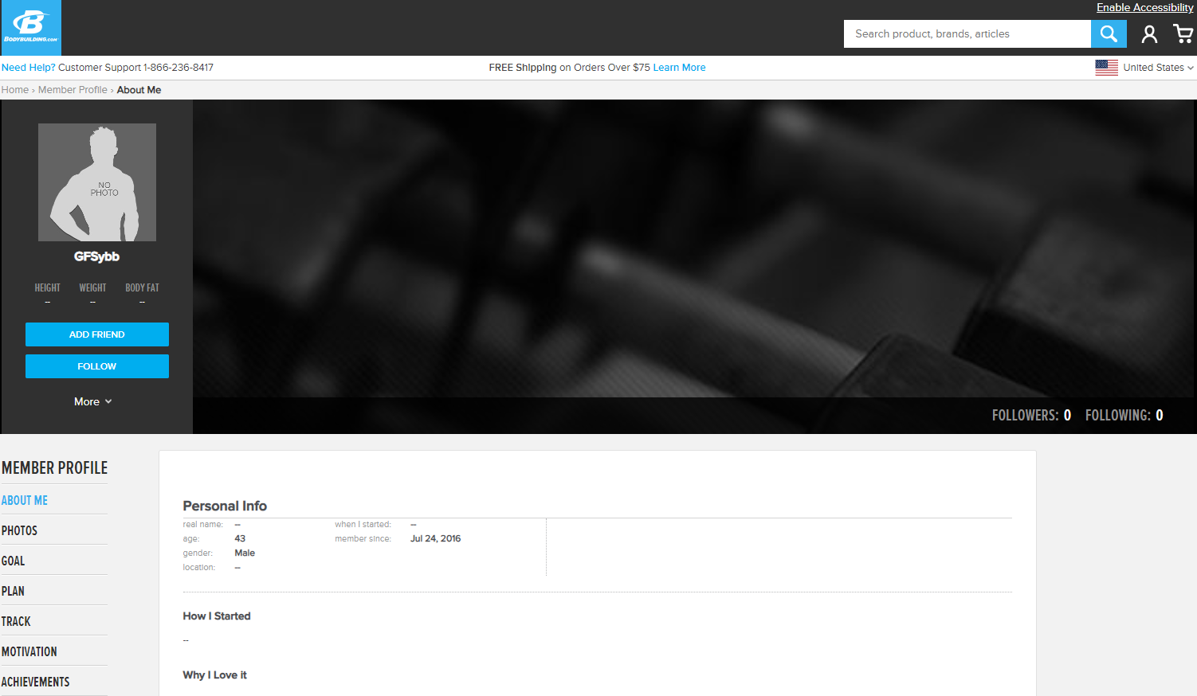1197x696 pixels.
Task: Focus the product search input field
Action: coord(967,33)
